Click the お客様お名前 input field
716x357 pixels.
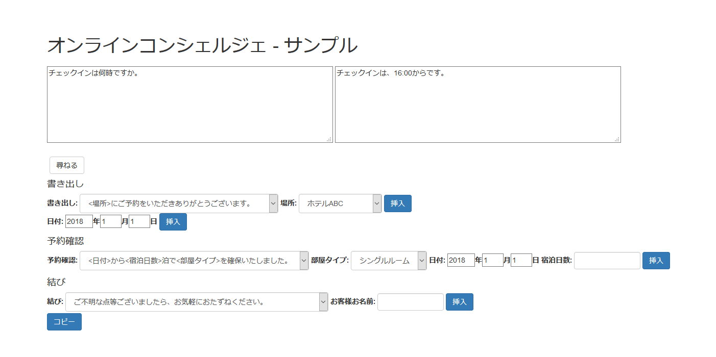411,302
